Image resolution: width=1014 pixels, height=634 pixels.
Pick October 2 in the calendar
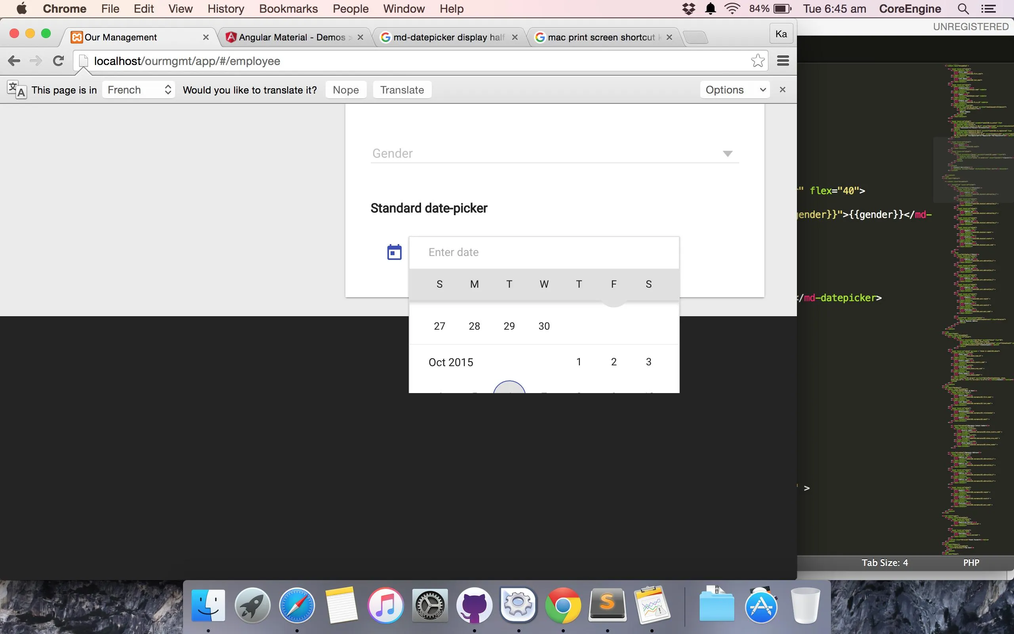(x=614, y=361)
